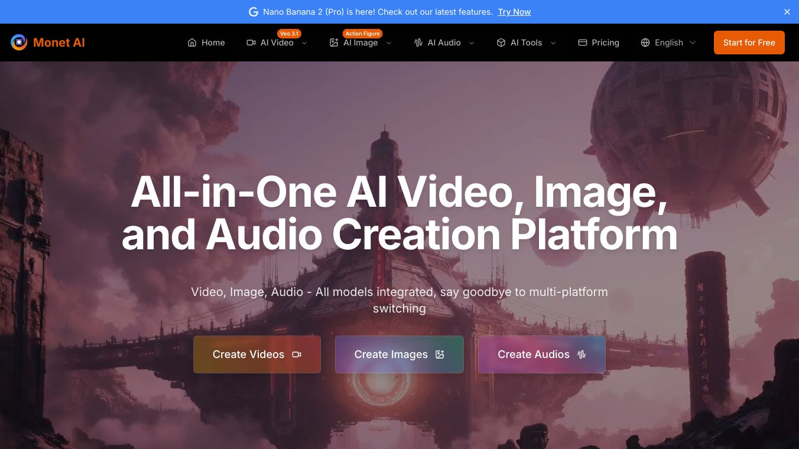Click the Create Audios button
The width and height of the screenshot is (799, 449).
coord(542,354)
